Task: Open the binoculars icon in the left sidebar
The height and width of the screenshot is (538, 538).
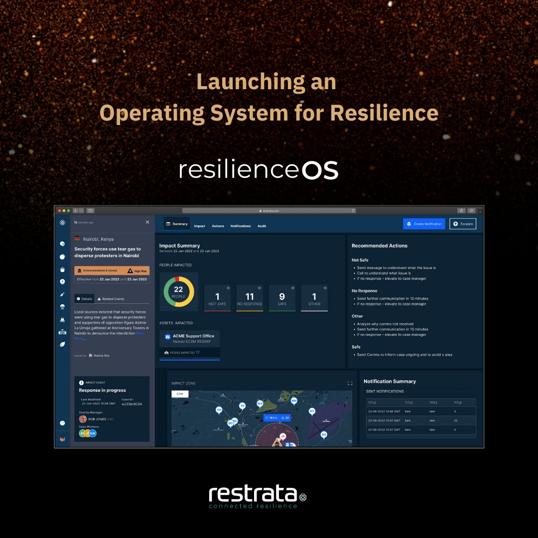Action: coord(62,332)
